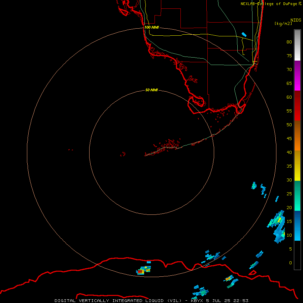Click the bright red band on color scale
303x303 pixels.
297,106
